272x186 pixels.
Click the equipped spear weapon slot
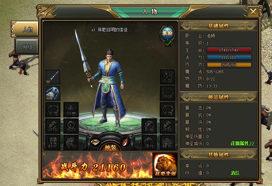tap(53, 77)
